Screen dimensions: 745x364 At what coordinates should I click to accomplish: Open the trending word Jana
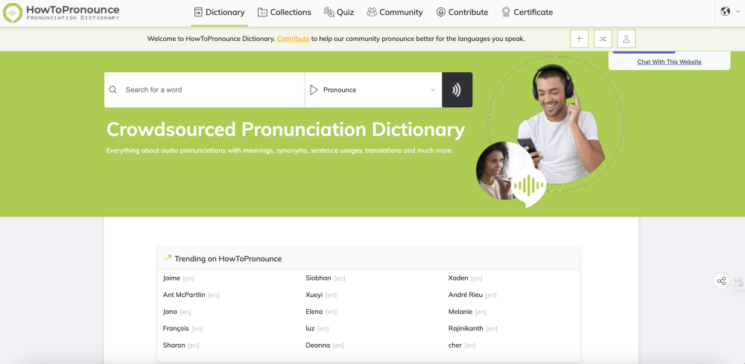pyautogui.click(x=170, y=312)
